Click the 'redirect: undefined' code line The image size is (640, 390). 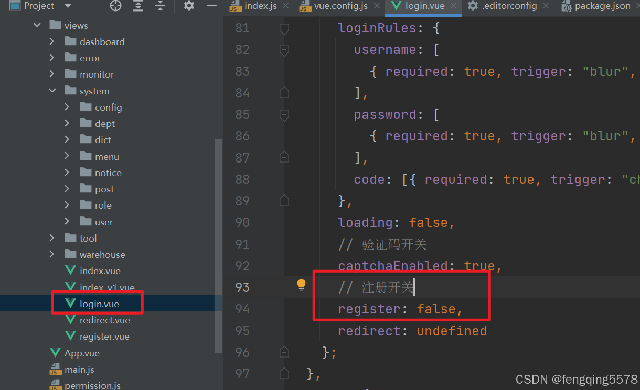pos(412,331)
